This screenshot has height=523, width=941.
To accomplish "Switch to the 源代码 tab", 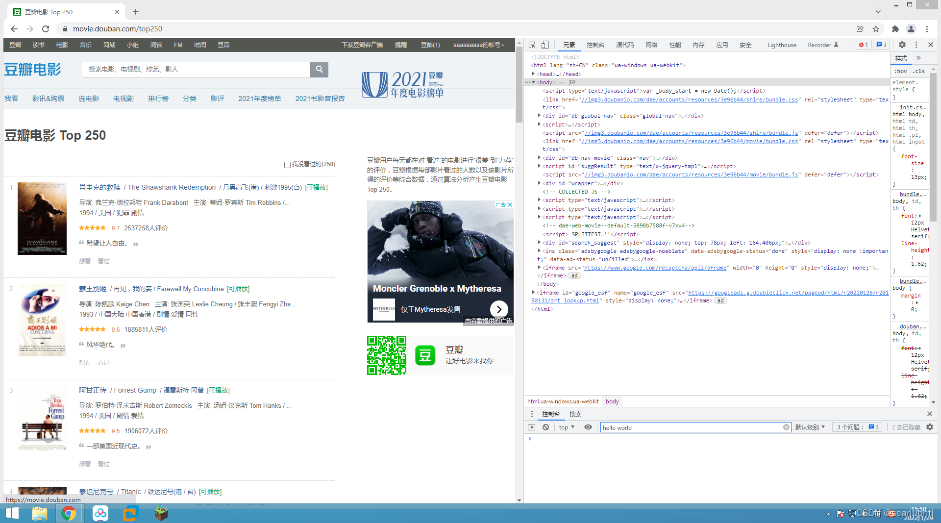I will pos(625,45).
